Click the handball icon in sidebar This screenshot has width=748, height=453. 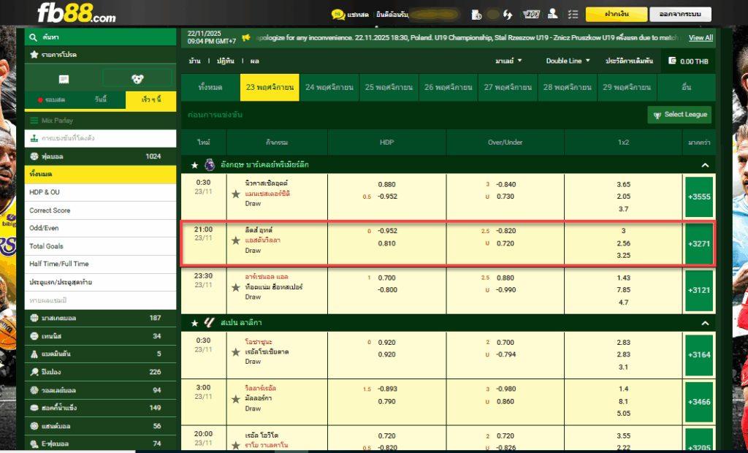pyautogui.click(x=34, y=426)
